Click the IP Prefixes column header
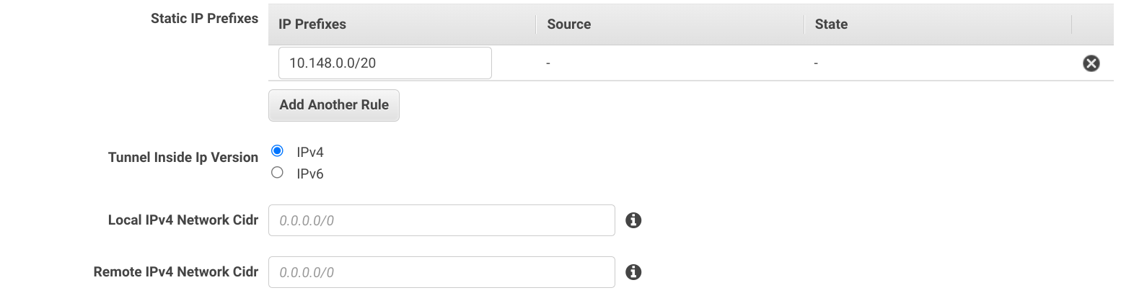 312,24
